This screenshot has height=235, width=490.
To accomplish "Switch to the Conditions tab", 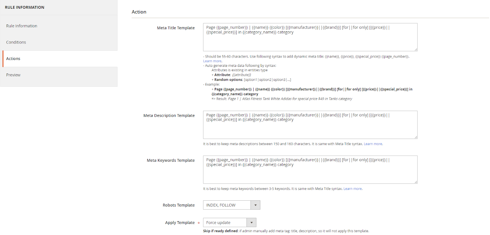I will tap(16, 42).
